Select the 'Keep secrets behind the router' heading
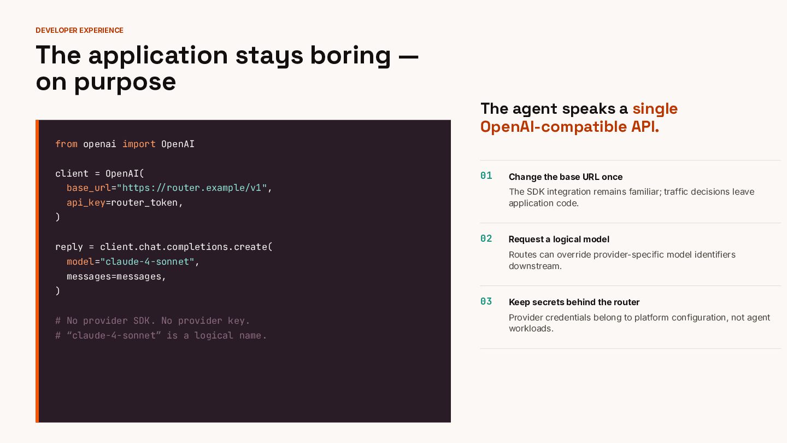This screenshot has width=787, height=443. point(574,302)
